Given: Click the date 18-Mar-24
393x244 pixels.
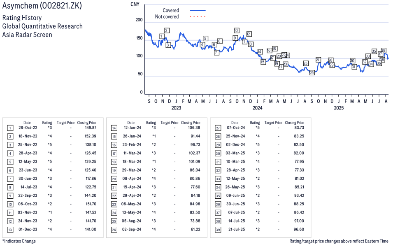Looking at the screenshot, I should (132, 162).
